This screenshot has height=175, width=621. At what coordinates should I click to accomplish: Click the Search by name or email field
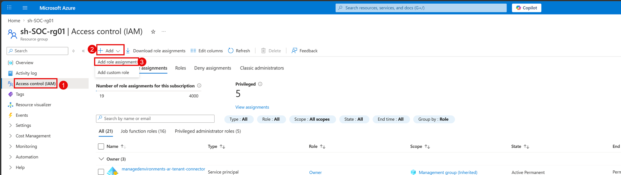tap(155, 118)
